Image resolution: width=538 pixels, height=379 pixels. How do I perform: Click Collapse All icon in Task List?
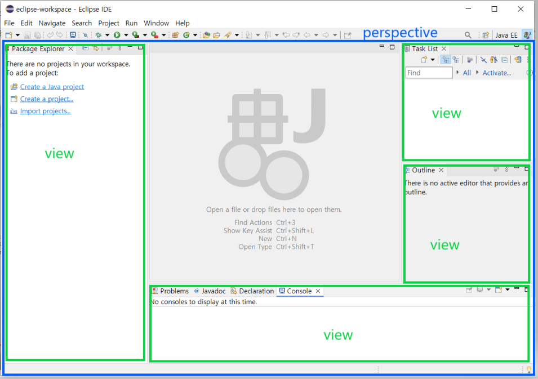[x=504, y=60]
